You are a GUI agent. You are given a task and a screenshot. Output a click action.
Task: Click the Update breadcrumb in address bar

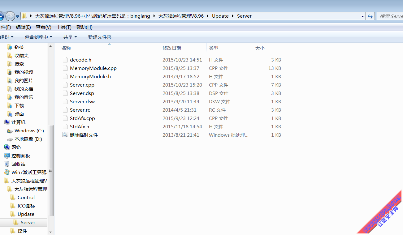pyautogui.click(x=220, y=16)
